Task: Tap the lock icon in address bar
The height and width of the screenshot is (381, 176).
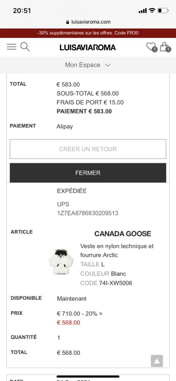Action: click(67, 22)
